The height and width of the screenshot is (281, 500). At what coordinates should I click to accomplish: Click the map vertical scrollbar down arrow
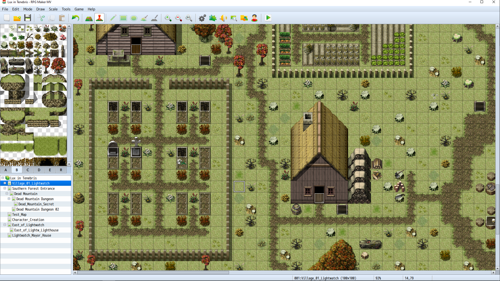point(498,269)
